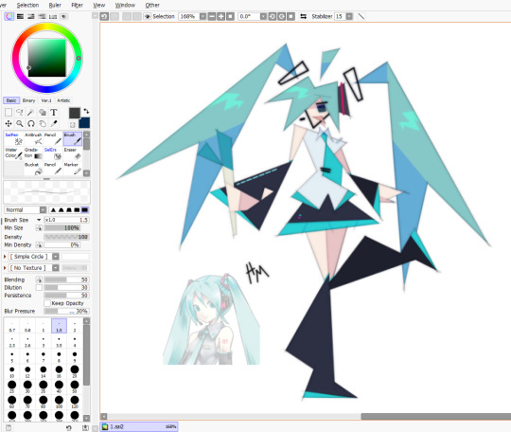Select the rectangular selection tool
Viewport: 511px width, 432px height.
click(9, 113)
